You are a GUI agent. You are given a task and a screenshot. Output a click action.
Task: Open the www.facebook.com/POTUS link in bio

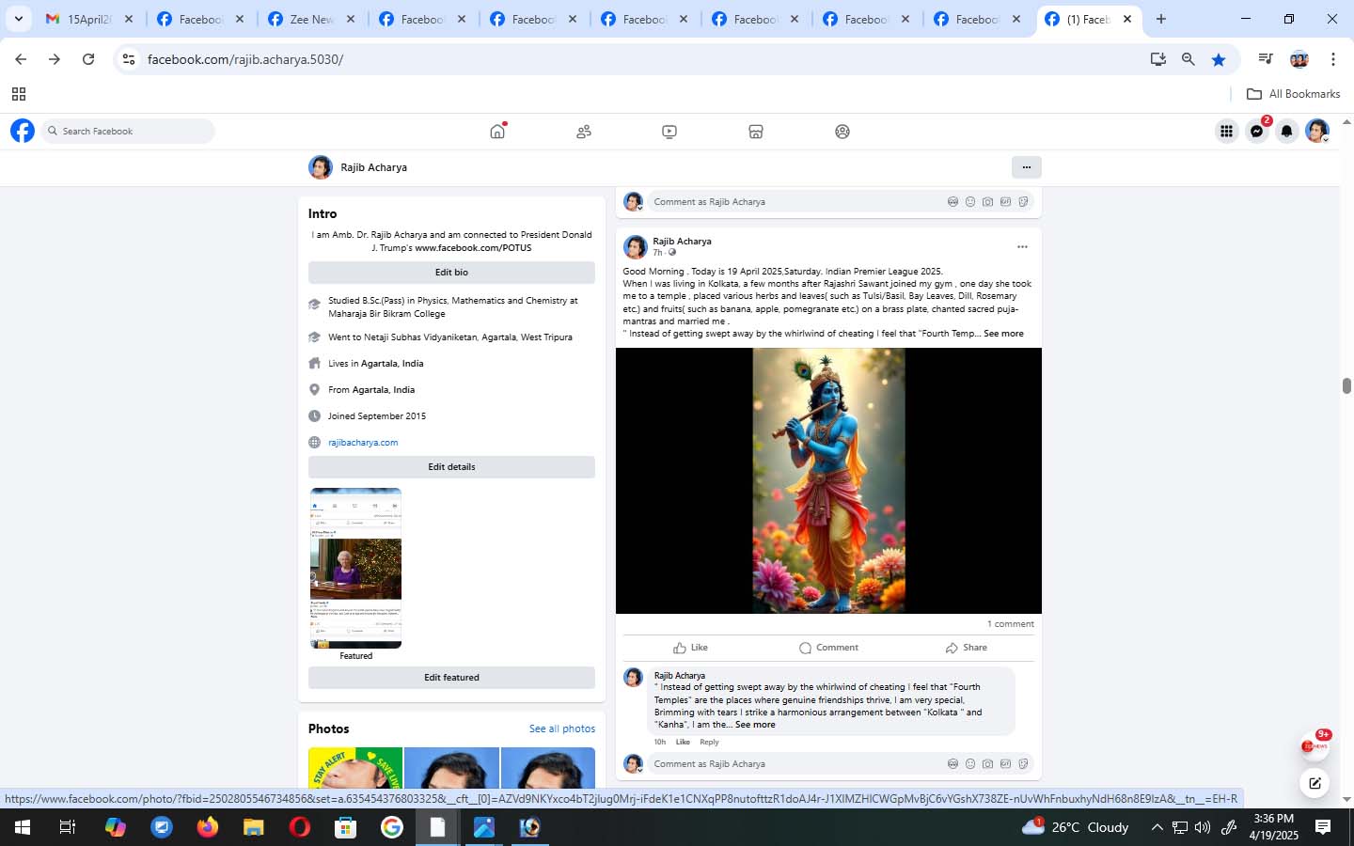click(473, 248)
